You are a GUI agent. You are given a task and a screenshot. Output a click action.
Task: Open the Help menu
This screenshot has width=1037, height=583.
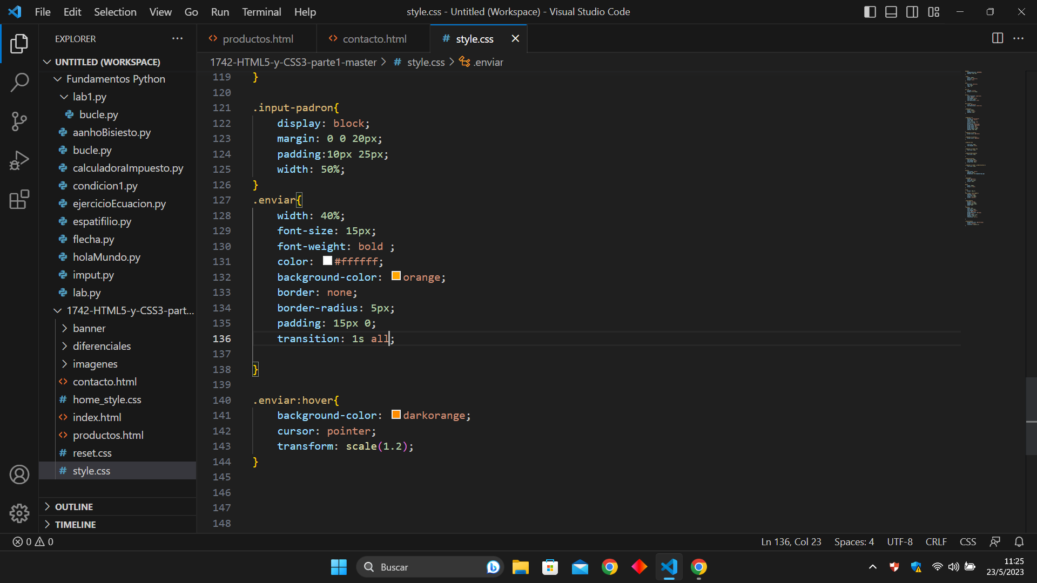(x=305, y=12)
